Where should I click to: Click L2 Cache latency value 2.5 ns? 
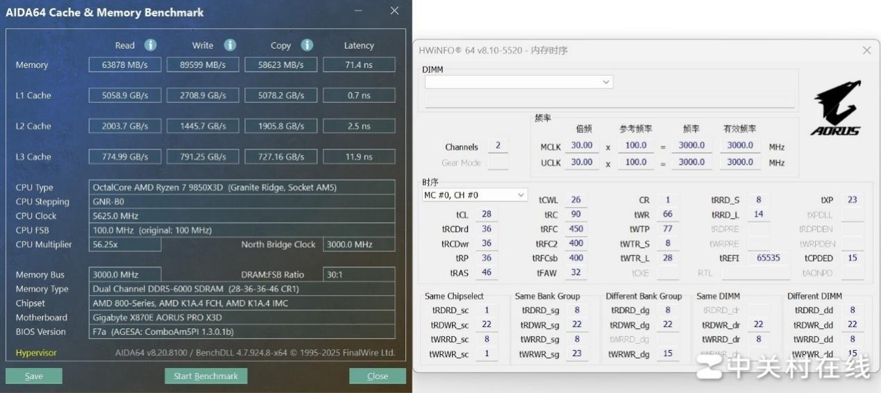pos(359,126)
